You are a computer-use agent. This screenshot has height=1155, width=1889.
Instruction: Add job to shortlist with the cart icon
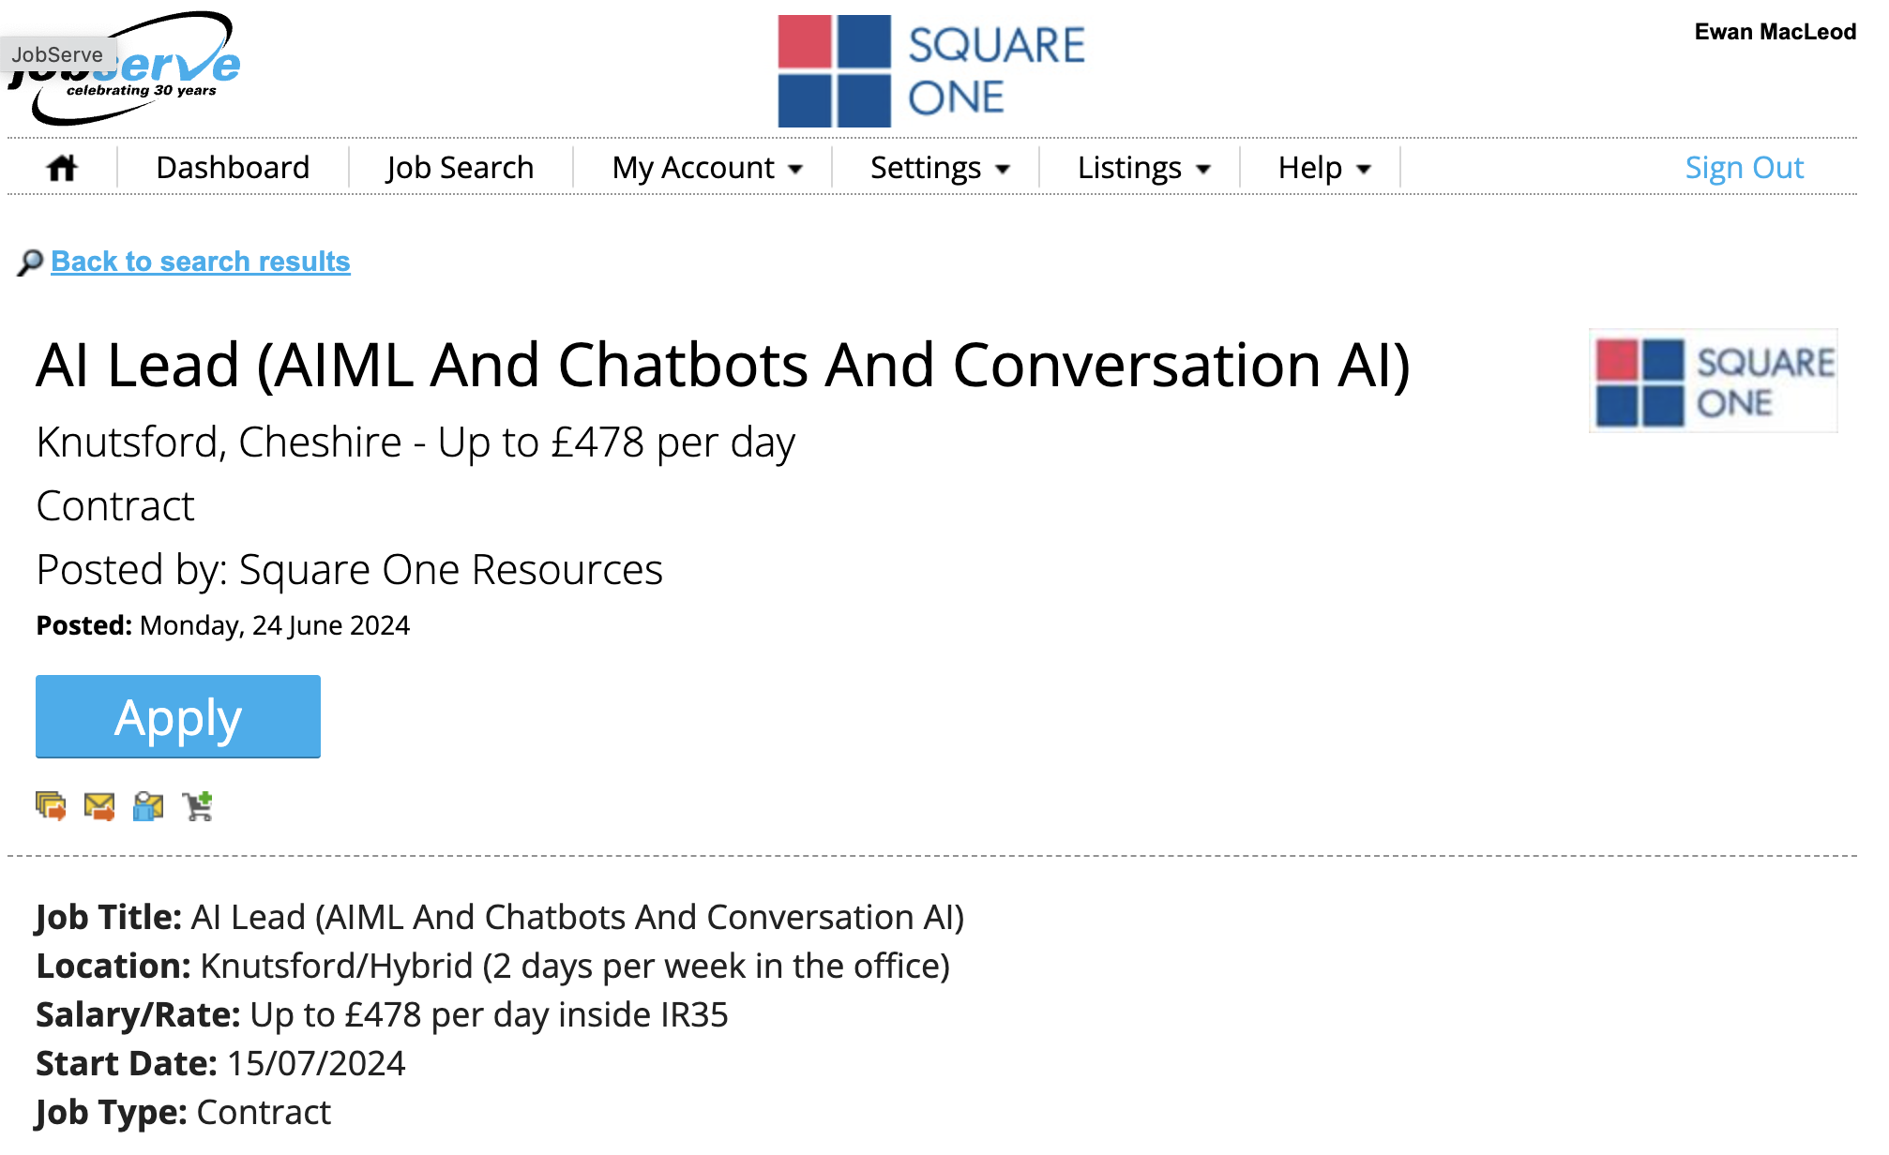click(198, 804)
